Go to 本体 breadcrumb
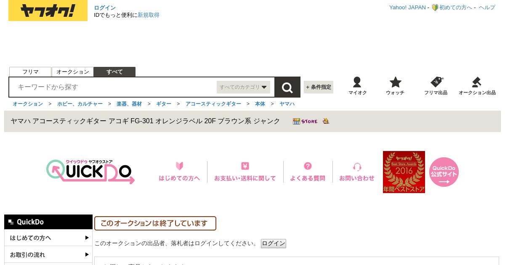Image resolution: width=505 pixels, height=265 pixels. pyautogui.click(x=260, y=104)
